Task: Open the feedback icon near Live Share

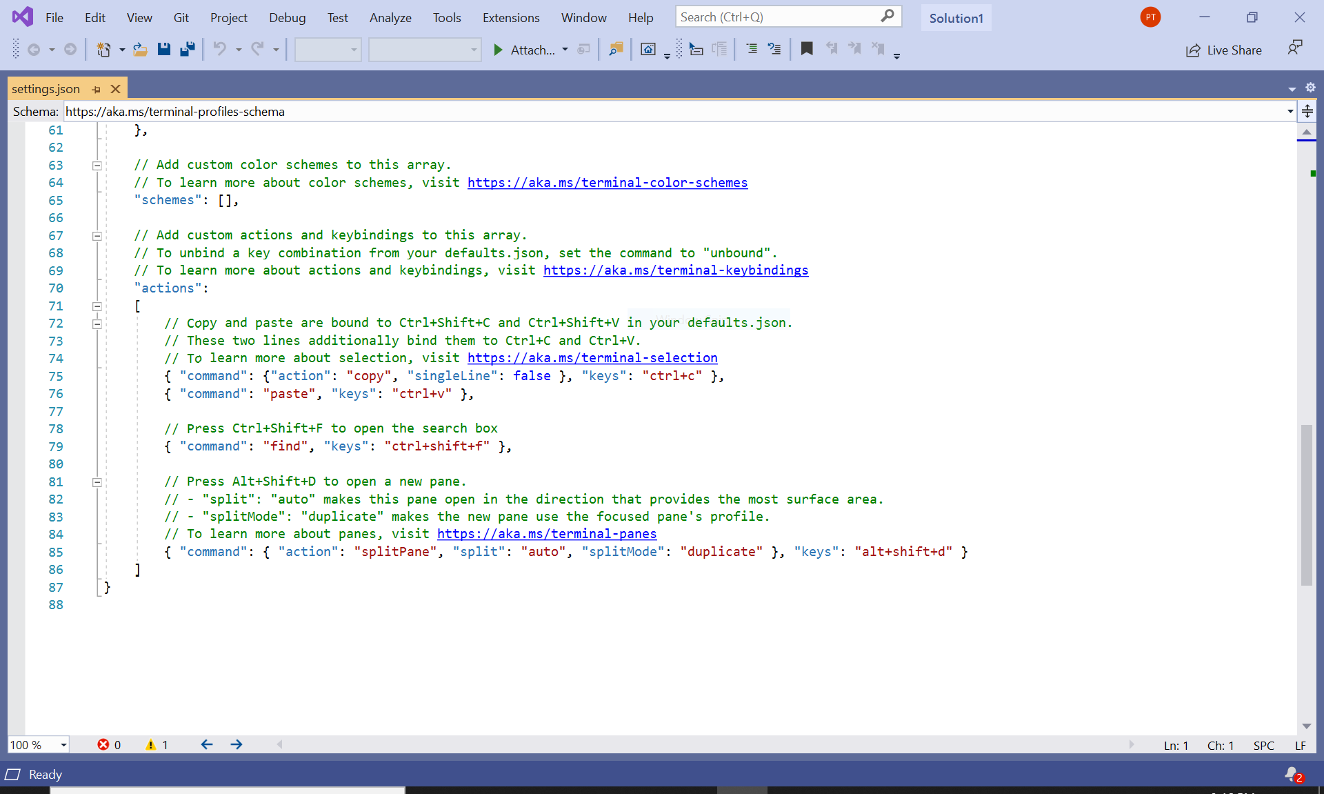Action: (1295, 48)
